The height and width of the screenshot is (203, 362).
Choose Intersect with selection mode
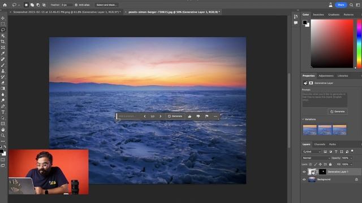tap(44, 5)
